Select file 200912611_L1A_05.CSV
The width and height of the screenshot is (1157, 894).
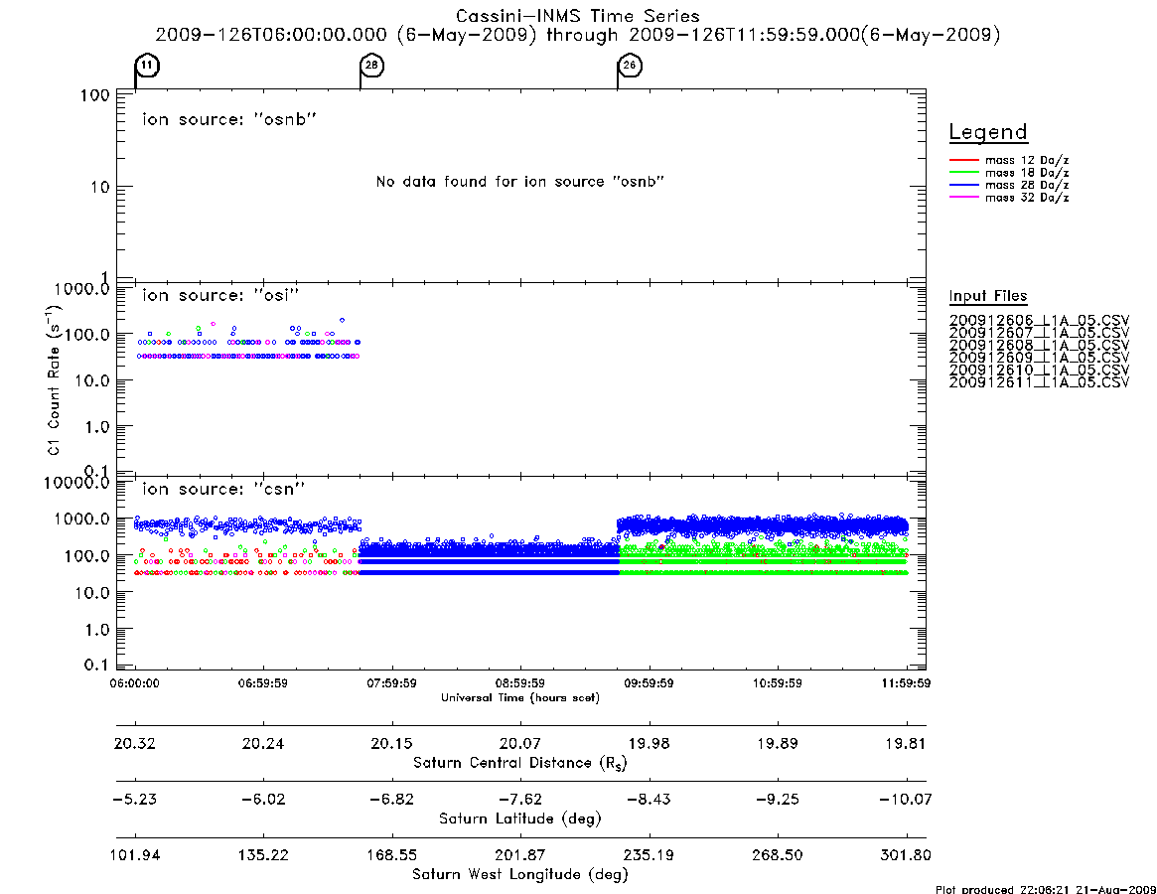pos(1039,382)
